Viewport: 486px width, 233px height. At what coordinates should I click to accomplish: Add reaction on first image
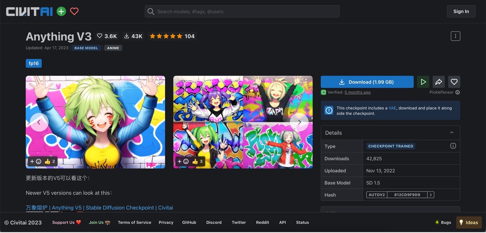coord(35,161)
